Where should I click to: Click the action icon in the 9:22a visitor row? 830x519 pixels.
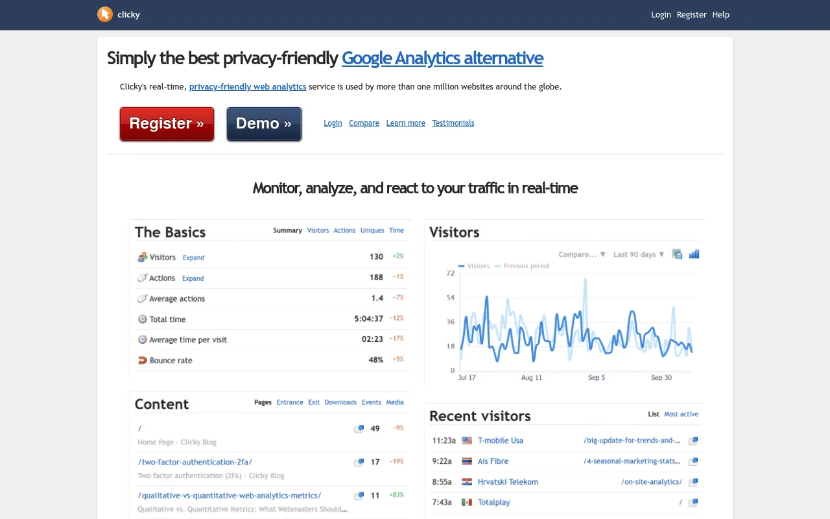[x=693, y=461]
